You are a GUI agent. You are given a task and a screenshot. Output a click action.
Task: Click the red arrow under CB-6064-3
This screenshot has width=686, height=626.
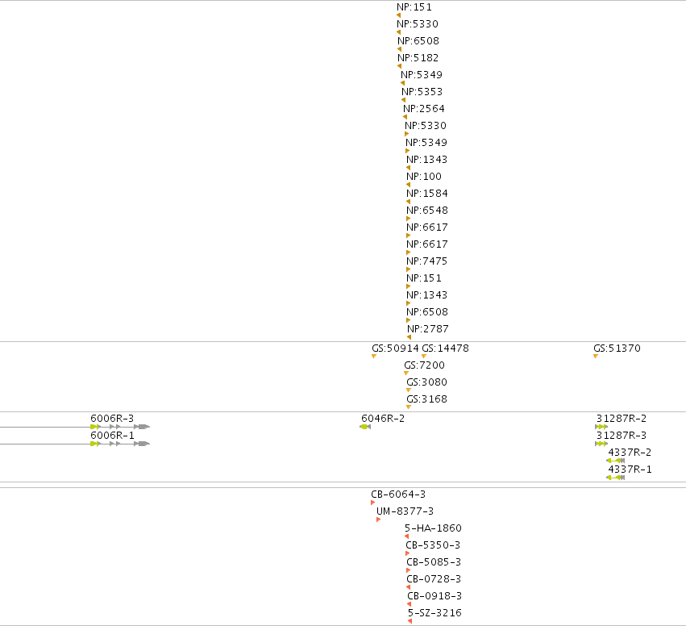[372, 503]
